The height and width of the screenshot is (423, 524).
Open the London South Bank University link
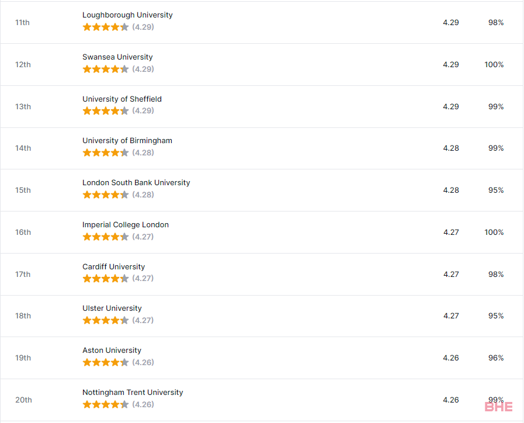(x=136, y=183)
